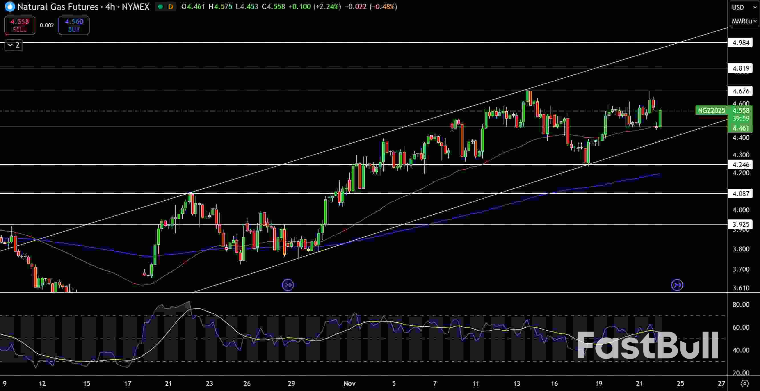Click the spread value 0.002 between orders
Screen dimensions: 760x391
(x=47, y=25)
